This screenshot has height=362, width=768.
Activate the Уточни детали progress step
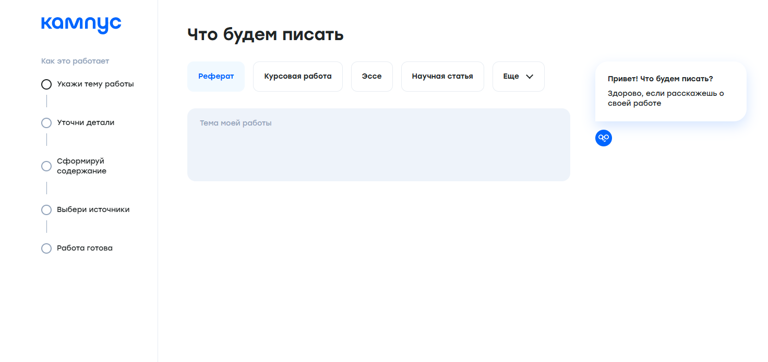(x=46, y=123)
